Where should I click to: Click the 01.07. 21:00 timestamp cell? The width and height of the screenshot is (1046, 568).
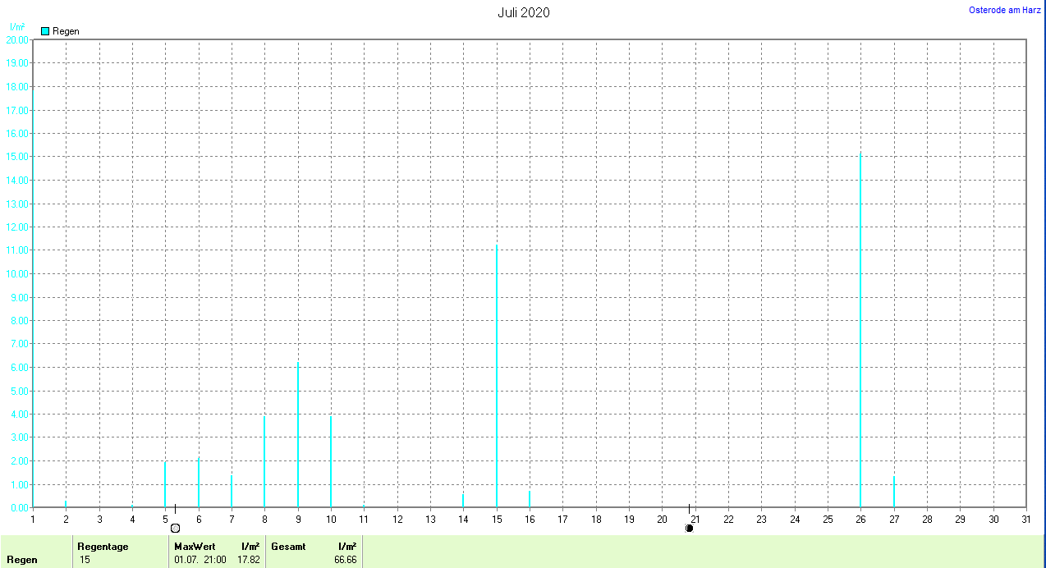click(200, 560)
